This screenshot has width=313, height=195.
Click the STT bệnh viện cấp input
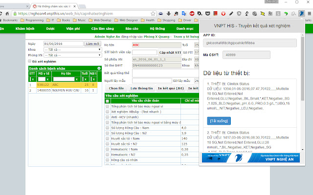coord(145,52)
